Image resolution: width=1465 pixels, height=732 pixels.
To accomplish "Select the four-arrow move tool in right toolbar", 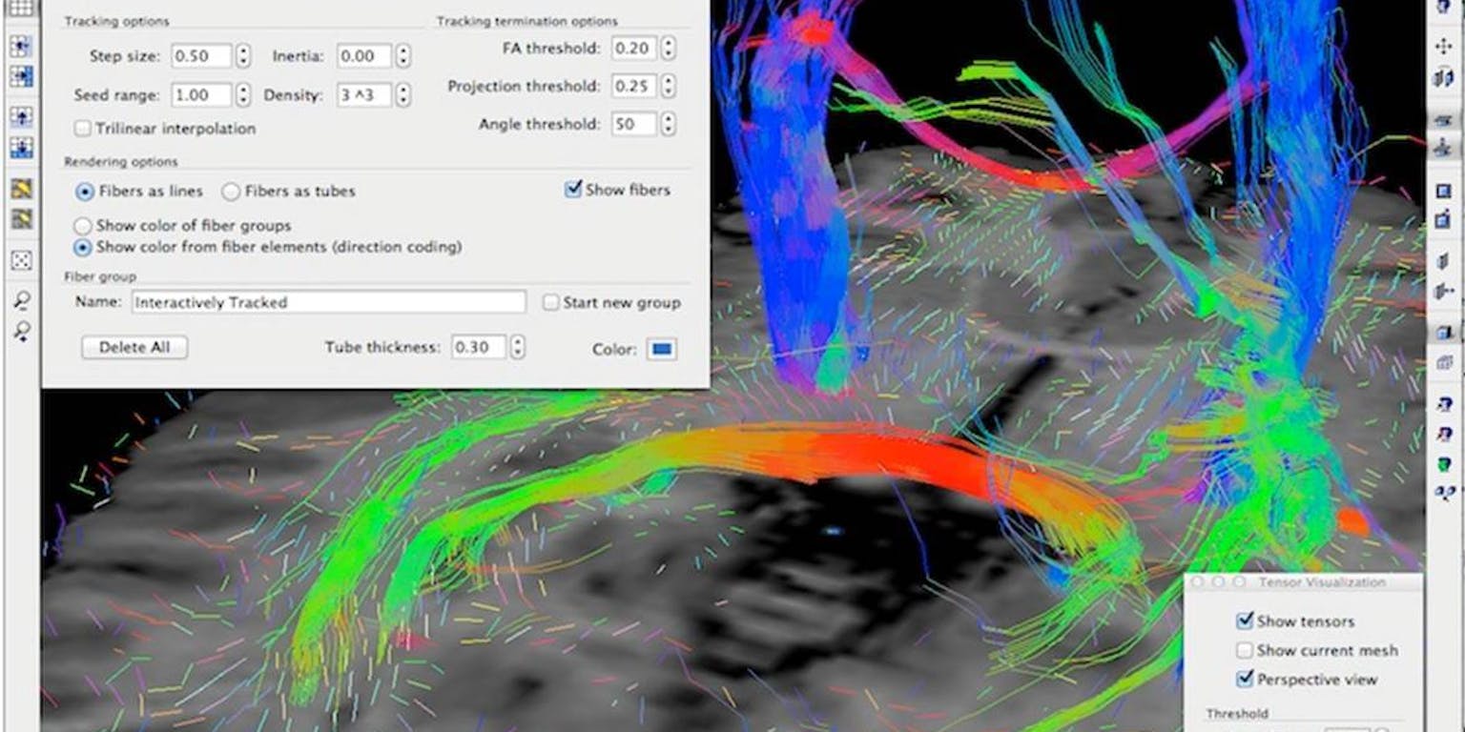I will tap(1443, 46).
